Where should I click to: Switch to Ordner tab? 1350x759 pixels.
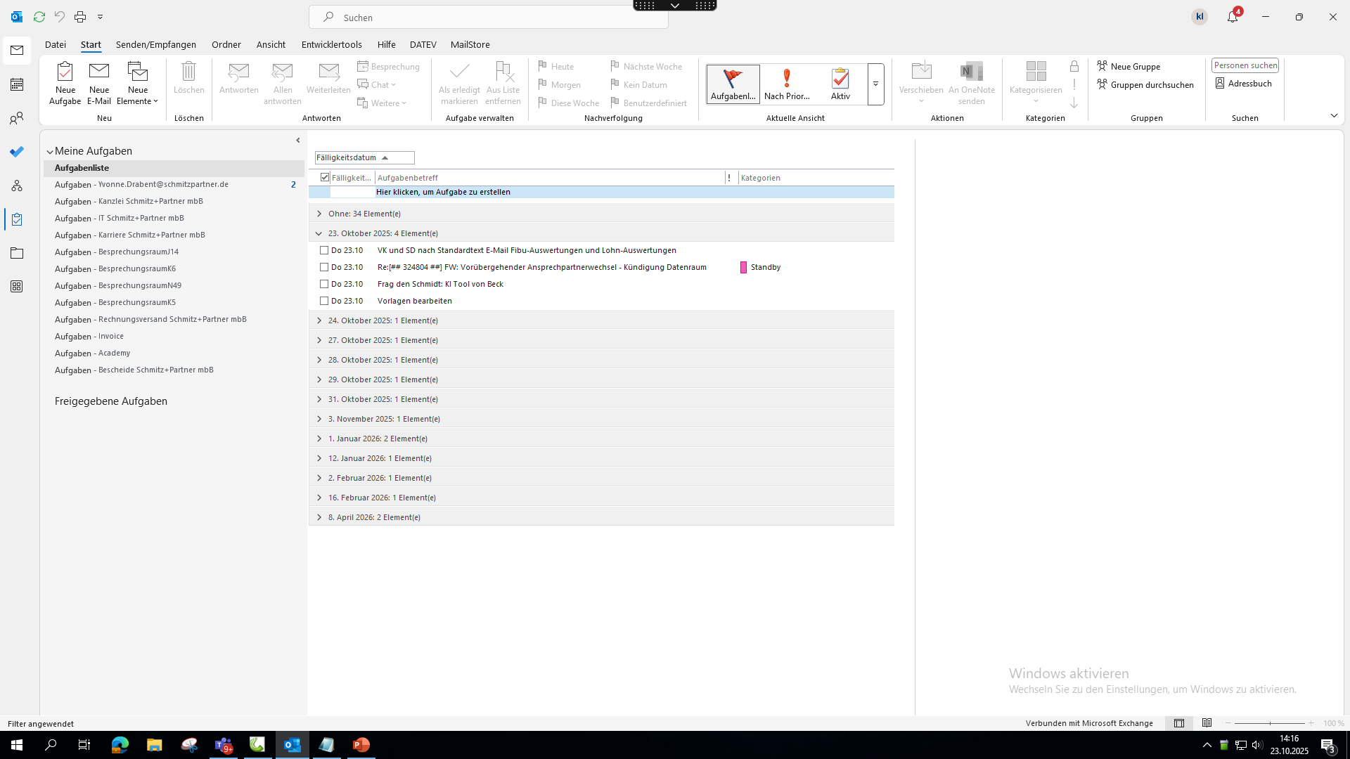pos(226,44)
